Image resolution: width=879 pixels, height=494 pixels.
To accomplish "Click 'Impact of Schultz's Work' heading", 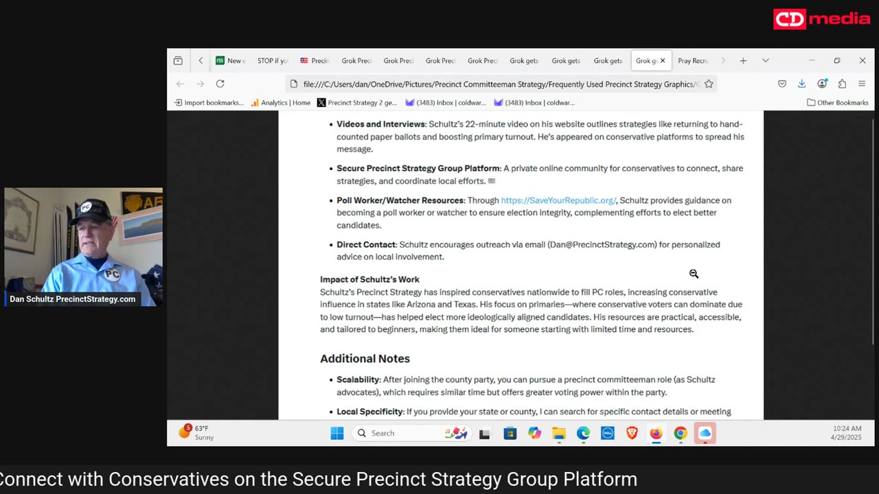I will point(369,279).
